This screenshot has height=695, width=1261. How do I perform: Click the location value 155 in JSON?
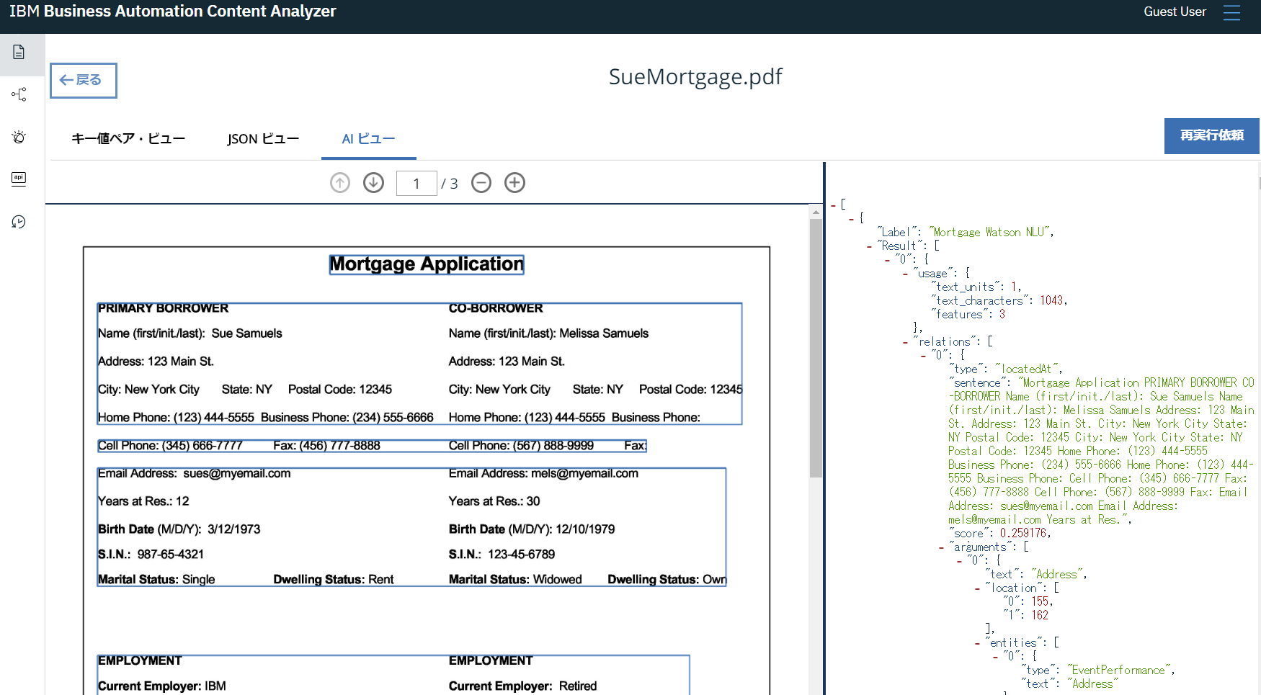tap(1040, 602)
